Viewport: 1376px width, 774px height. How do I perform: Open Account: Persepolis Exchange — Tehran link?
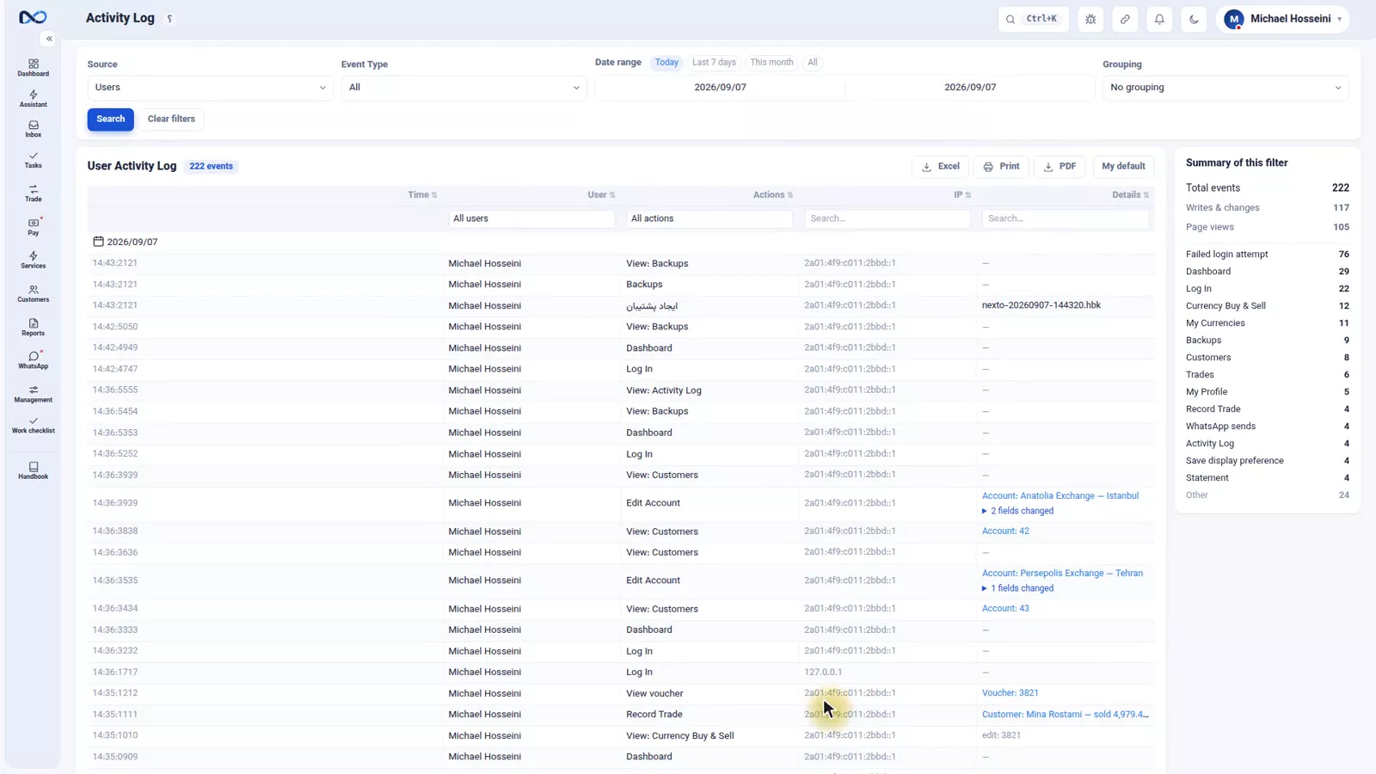(x=1062, y=574)
